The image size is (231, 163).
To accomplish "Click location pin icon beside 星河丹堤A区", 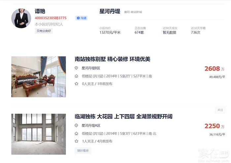I will [x=76, y=125].
